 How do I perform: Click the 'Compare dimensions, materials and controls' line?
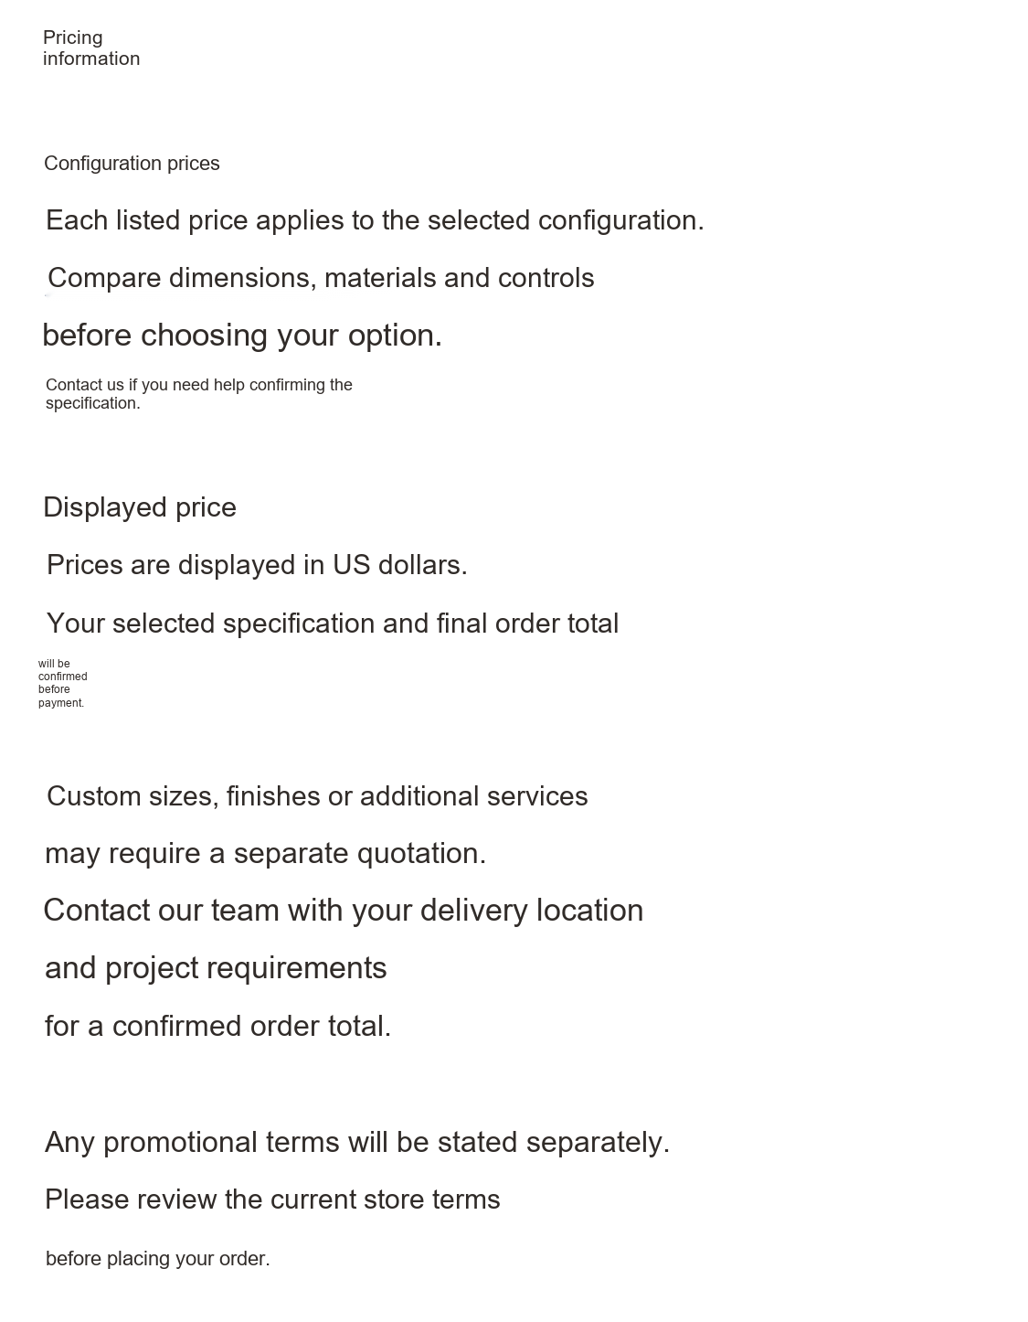tap(321, 278)
